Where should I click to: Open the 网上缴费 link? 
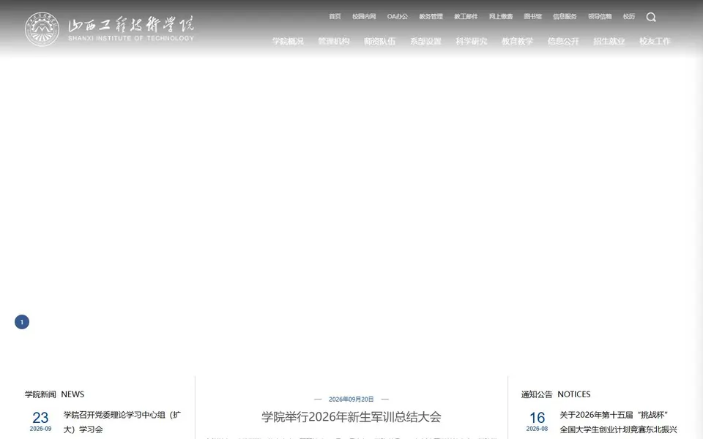pos(501,17)
